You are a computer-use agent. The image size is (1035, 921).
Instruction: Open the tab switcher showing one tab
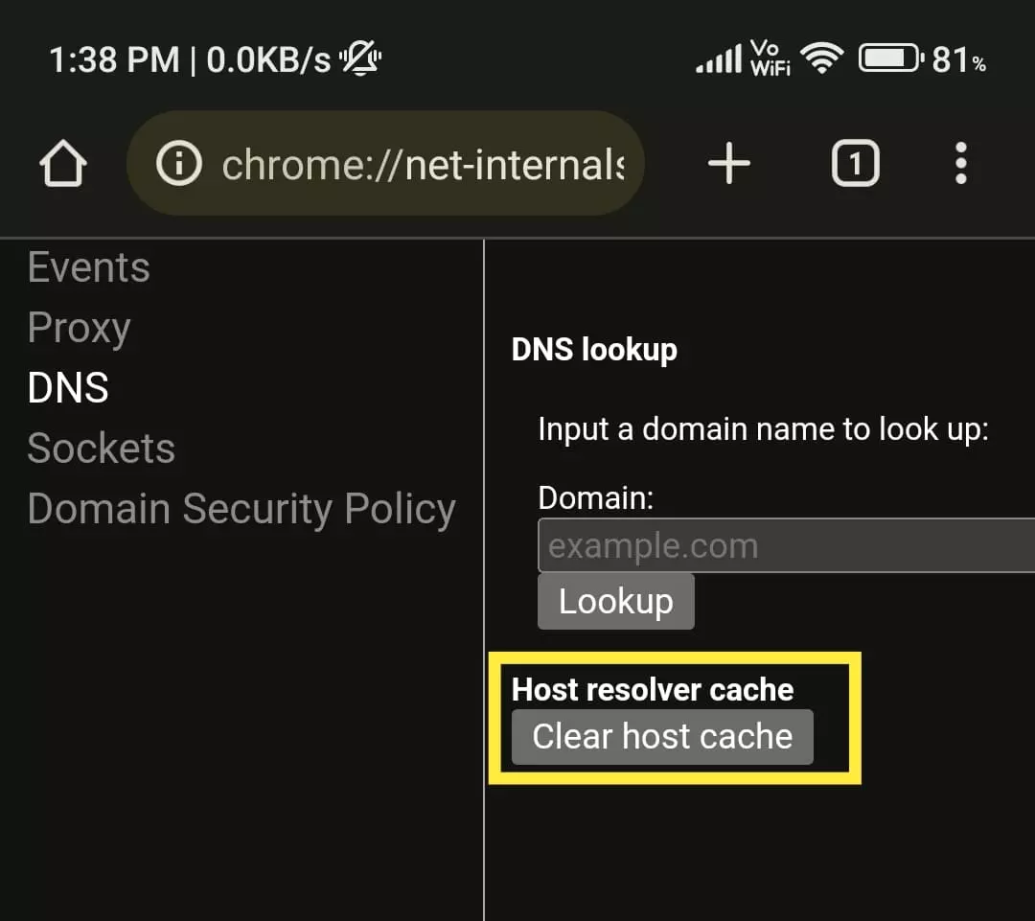click(x=855, y=163)
